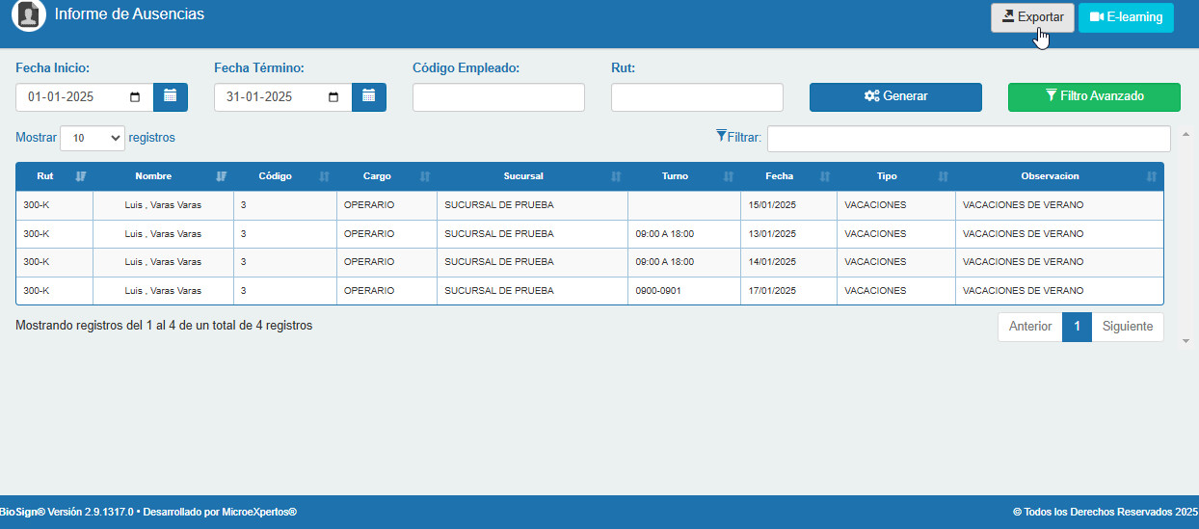Click the Código Empleado input field
Screen dimensions: 1199x529
pyautogui.click(x=498, y=97)
